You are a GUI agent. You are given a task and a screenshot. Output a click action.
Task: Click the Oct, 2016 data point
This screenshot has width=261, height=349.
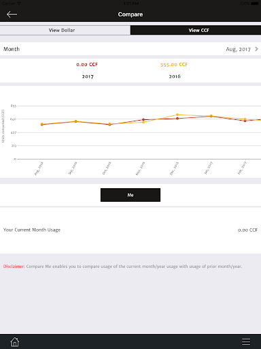coord(109,124)
